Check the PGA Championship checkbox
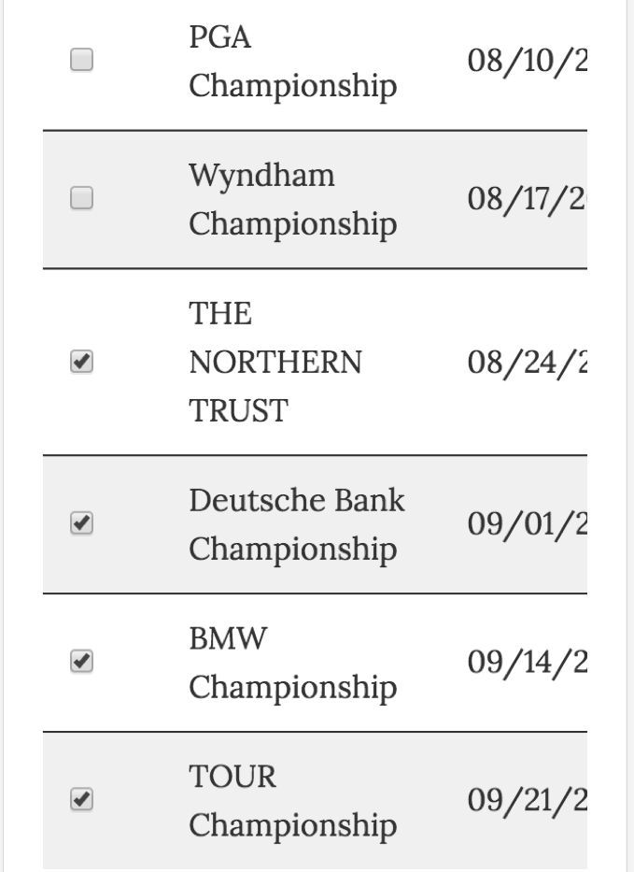 coord(82,61)
